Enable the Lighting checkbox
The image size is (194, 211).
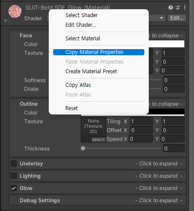coord(14,176)
